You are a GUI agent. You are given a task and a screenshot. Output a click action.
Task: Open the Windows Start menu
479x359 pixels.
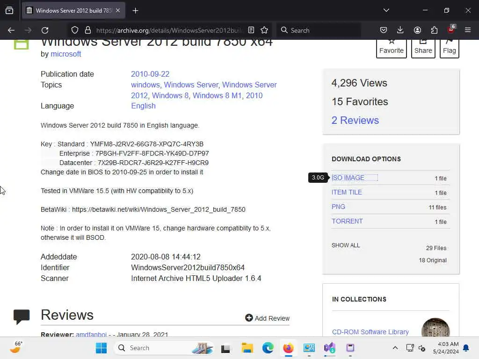[101, 348]
